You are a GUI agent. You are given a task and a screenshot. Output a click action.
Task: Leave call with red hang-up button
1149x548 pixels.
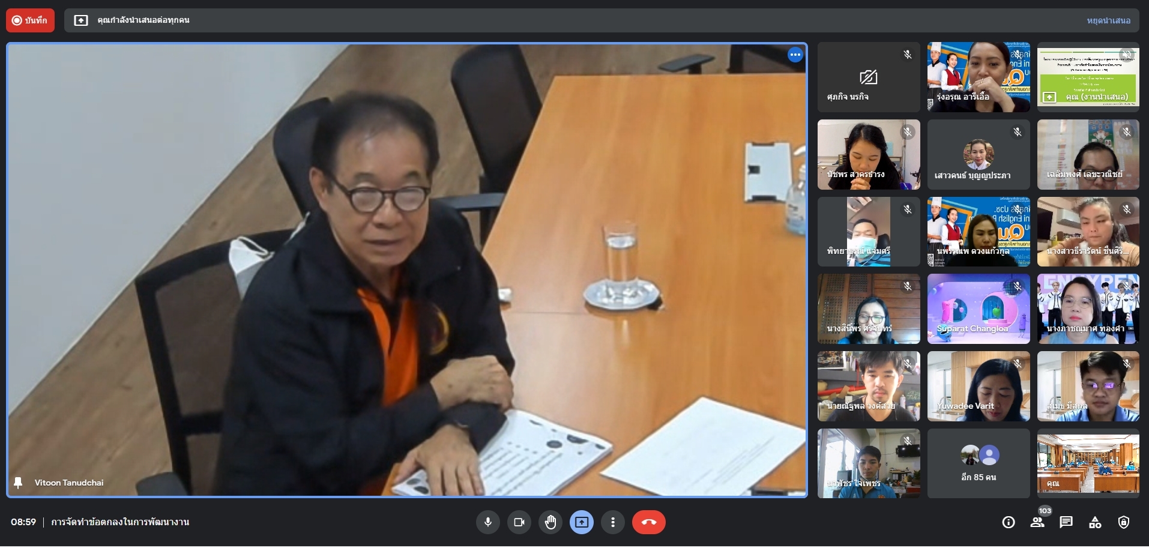point(648,522)
